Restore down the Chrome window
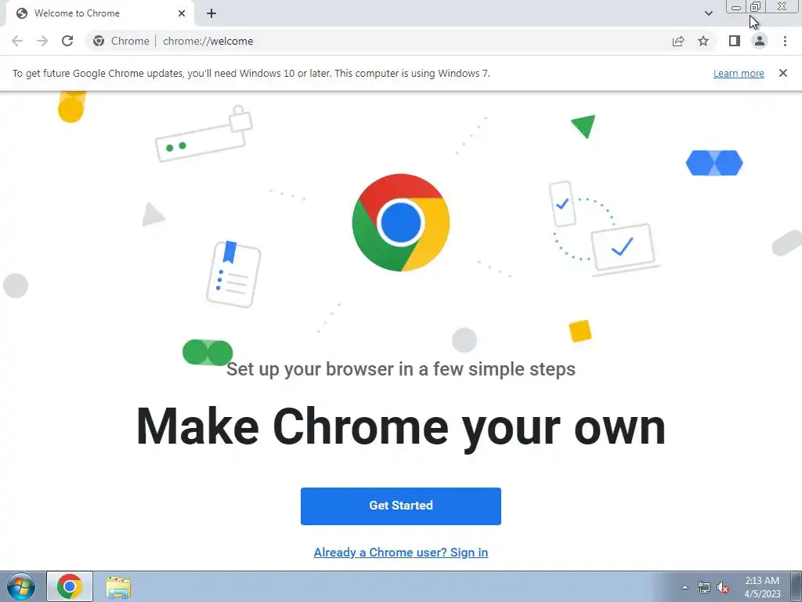 point(755,6)
